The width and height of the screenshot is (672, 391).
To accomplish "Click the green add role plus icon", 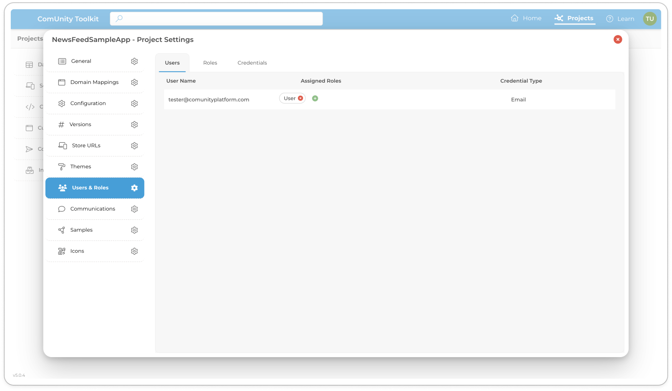I will [x=315, y=99].
